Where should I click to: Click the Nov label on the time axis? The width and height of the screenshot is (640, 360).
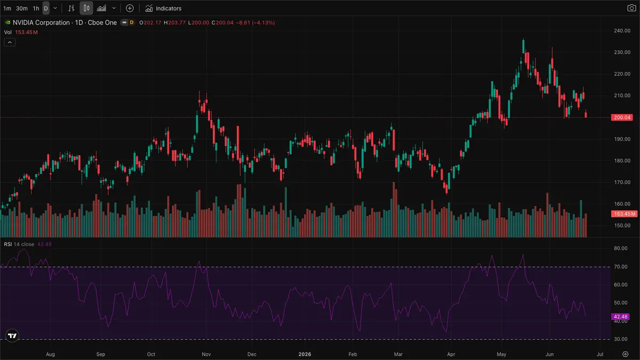click(x=207, y=354)
